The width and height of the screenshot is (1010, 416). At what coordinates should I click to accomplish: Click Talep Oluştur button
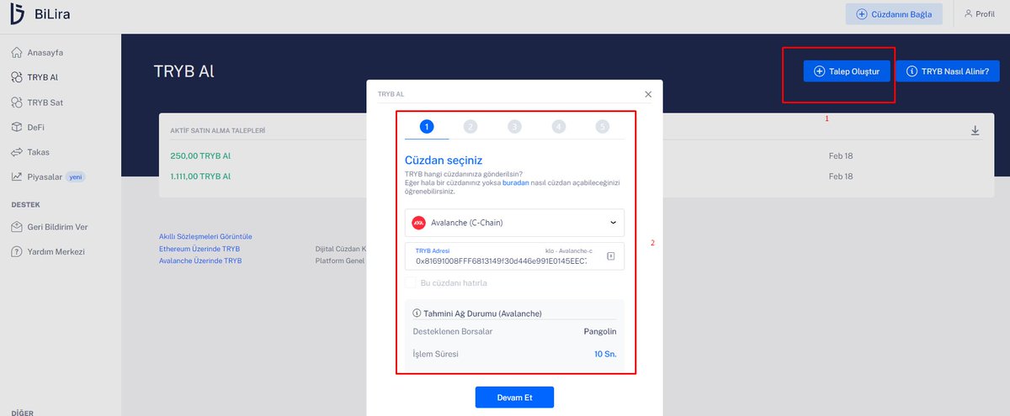coord(846,71)
